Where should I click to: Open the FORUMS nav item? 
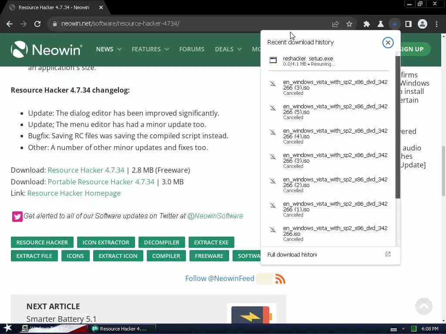(192, 49)
